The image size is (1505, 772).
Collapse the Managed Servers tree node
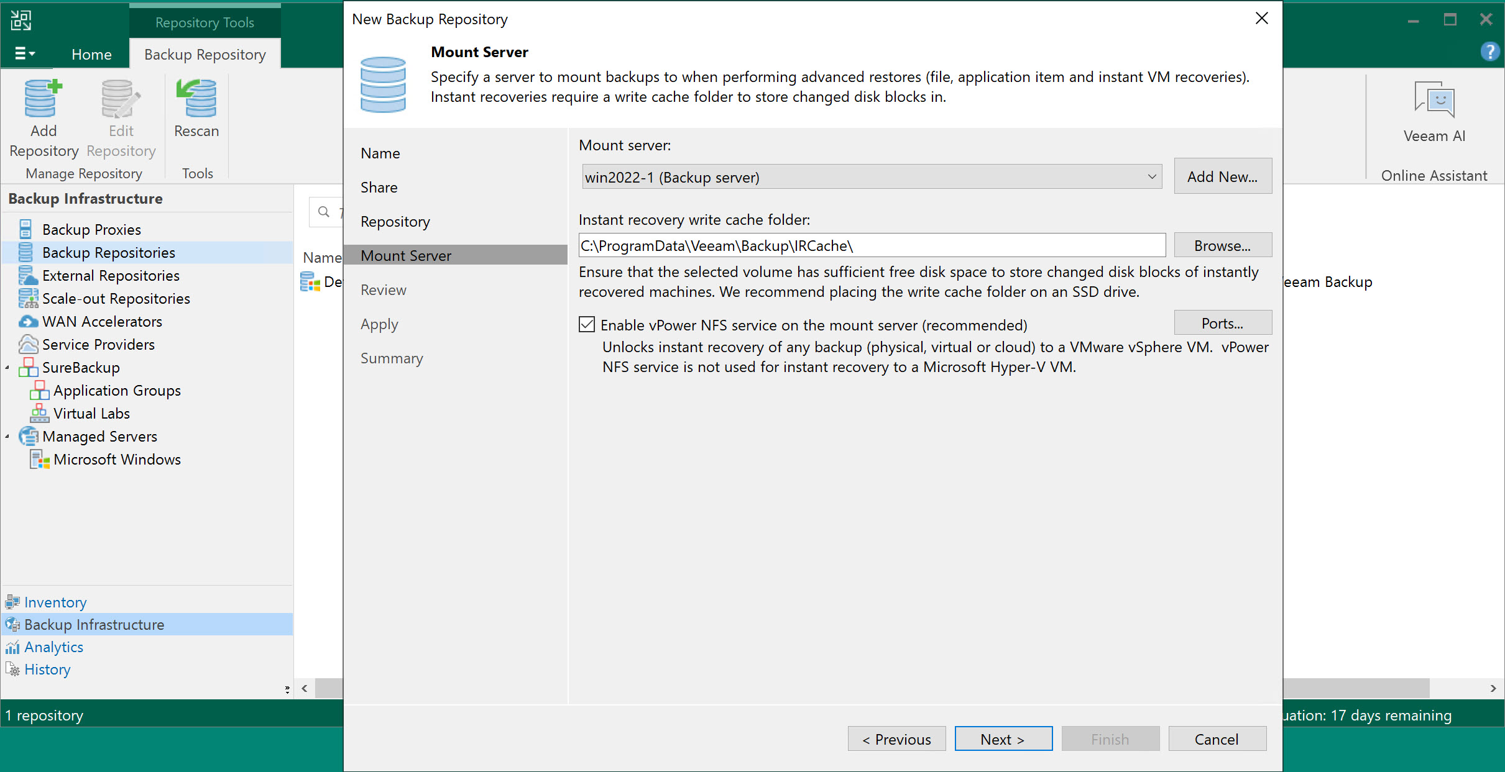7,437
